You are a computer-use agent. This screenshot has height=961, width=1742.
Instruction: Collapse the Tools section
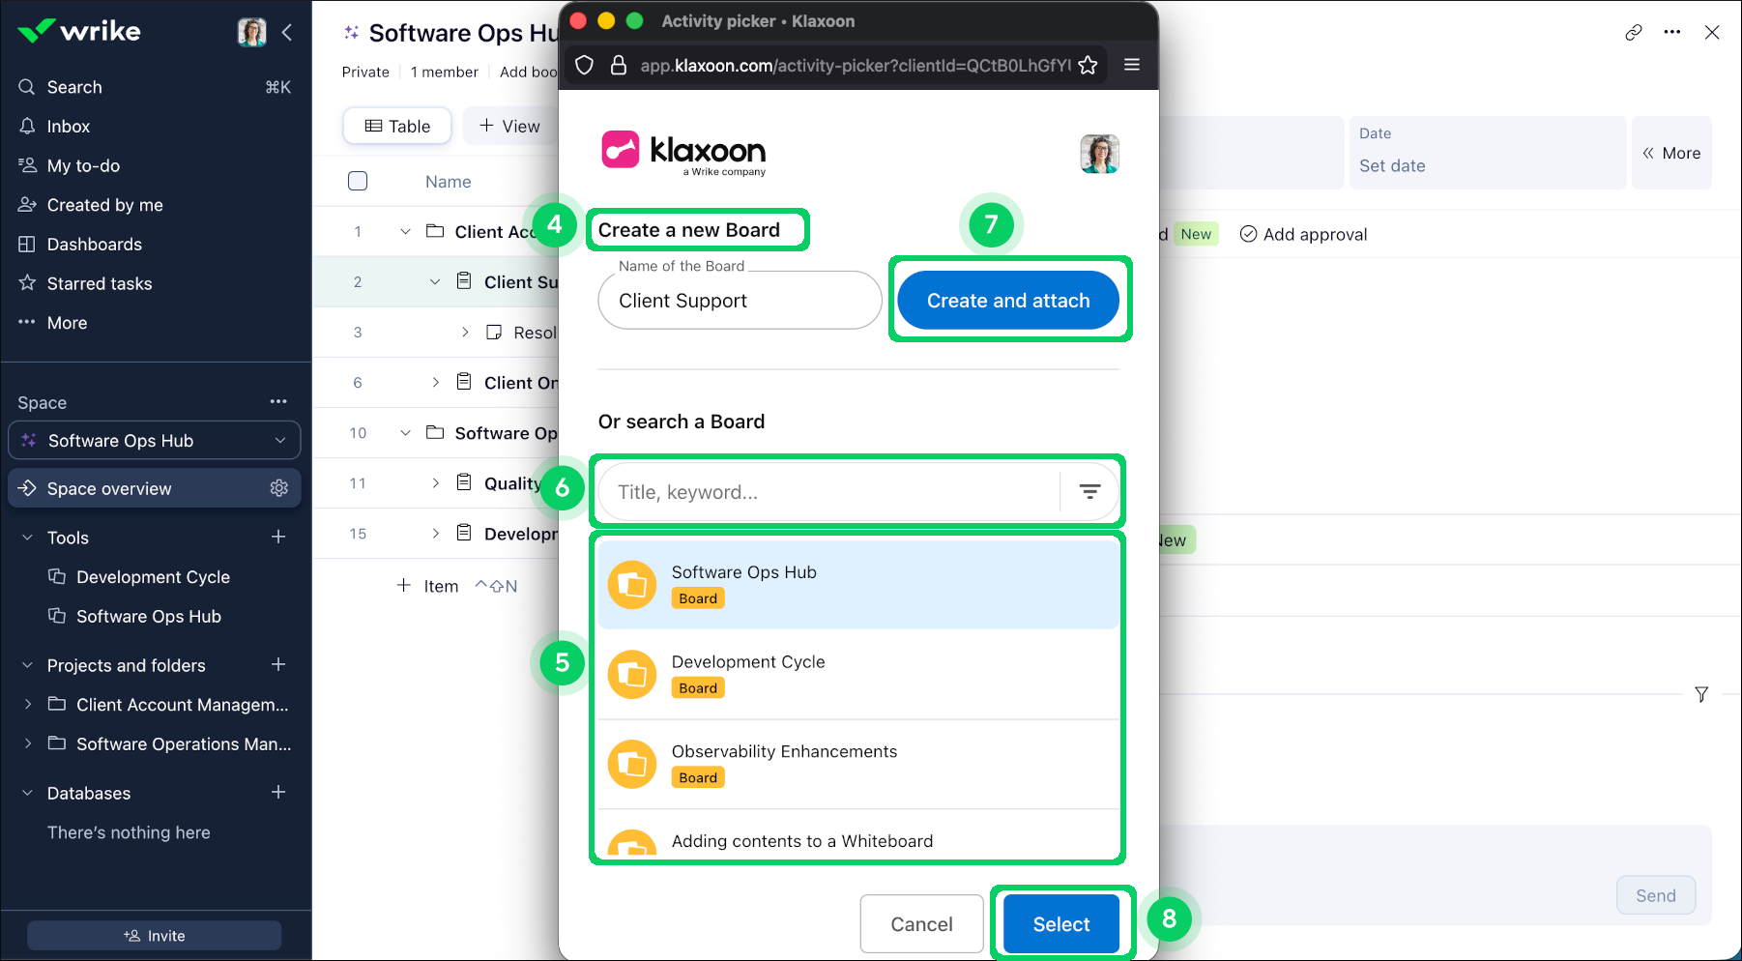27,538
